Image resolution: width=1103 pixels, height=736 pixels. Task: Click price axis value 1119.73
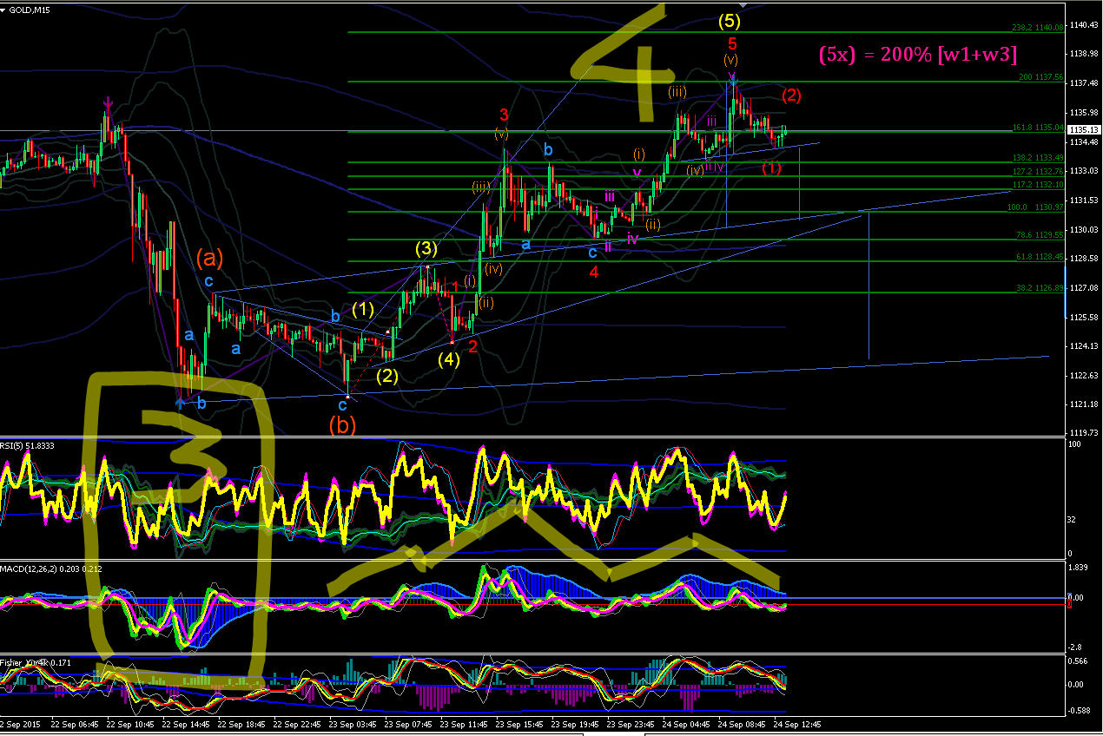[x=1084, y=432]
